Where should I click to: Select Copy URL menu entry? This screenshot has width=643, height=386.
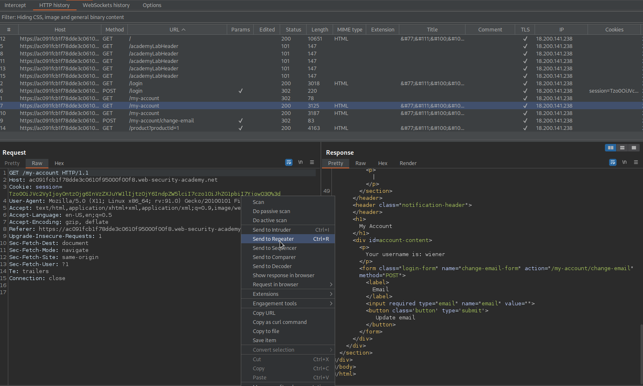pyautogui.click(x=288, y=313)
